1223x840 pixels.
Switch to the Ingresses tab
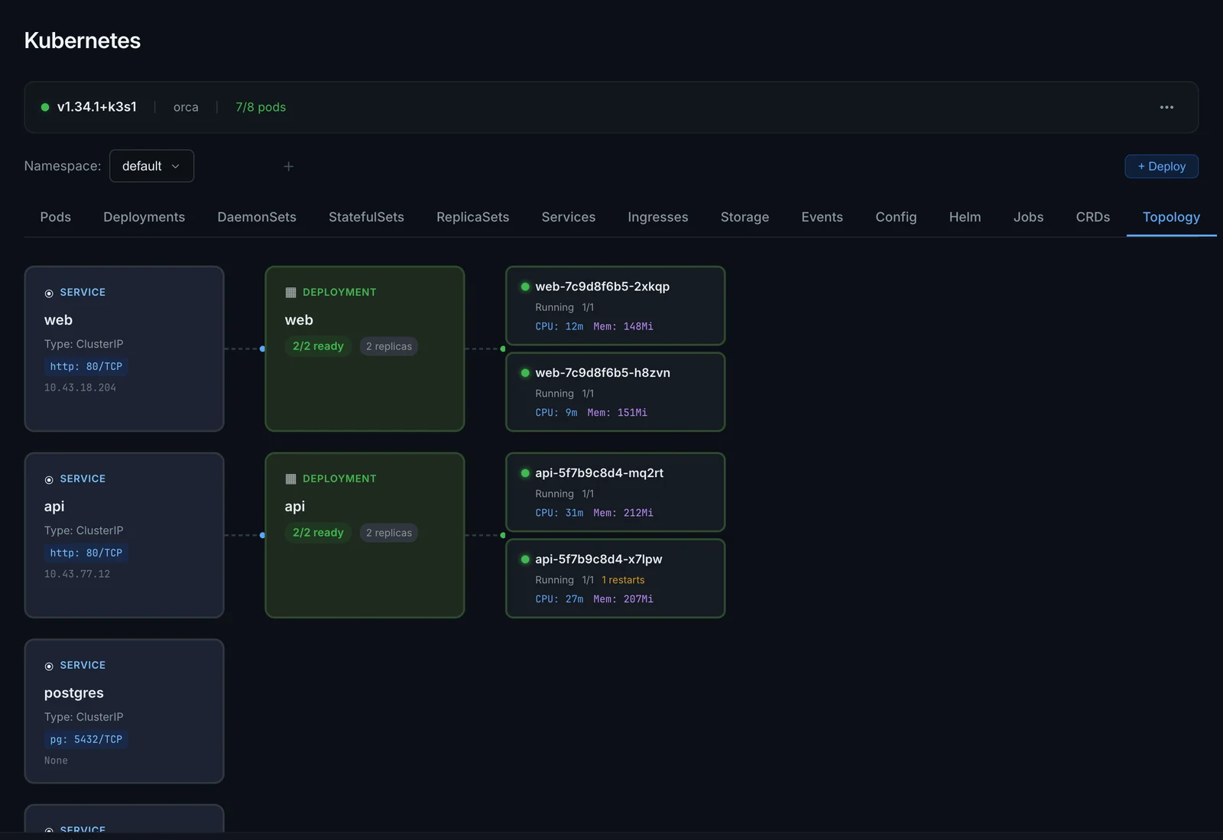[x=658, y=217]
